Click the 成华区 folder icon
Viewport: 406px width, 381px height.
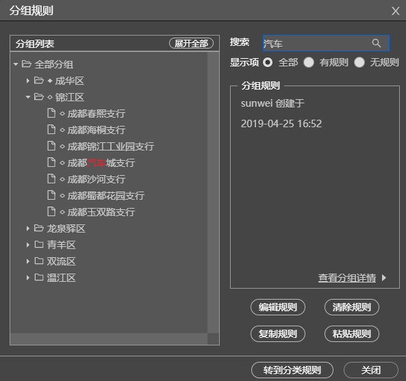click(x=39, y=81)
